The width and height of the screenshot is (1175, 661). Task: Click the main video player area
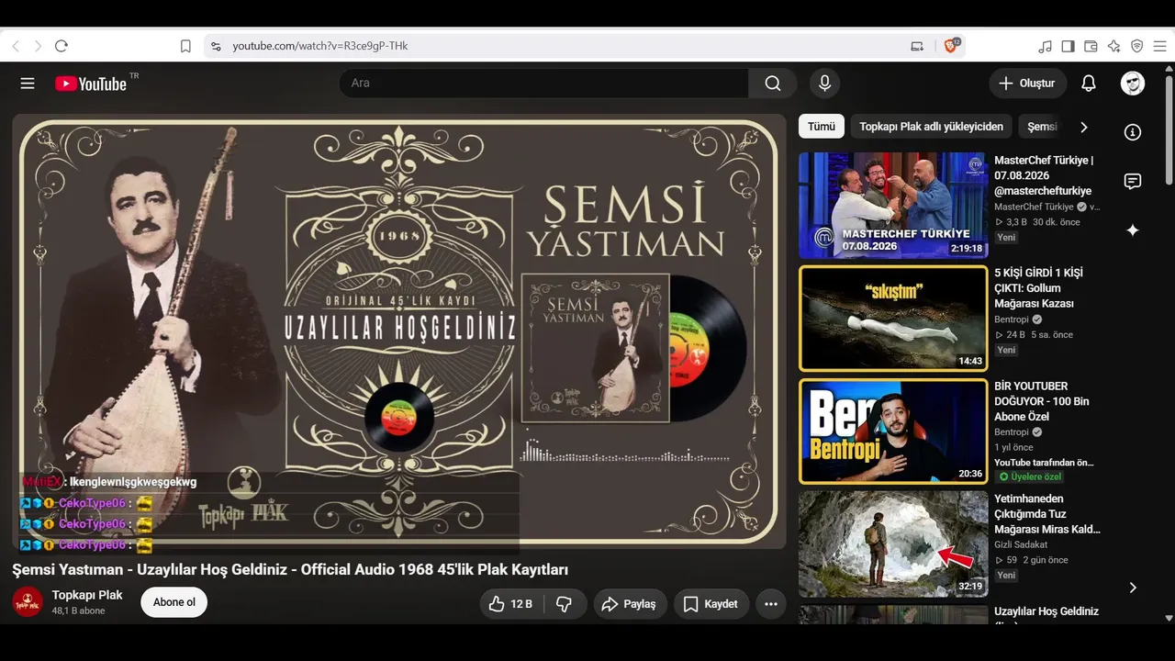tap(399, 331)
